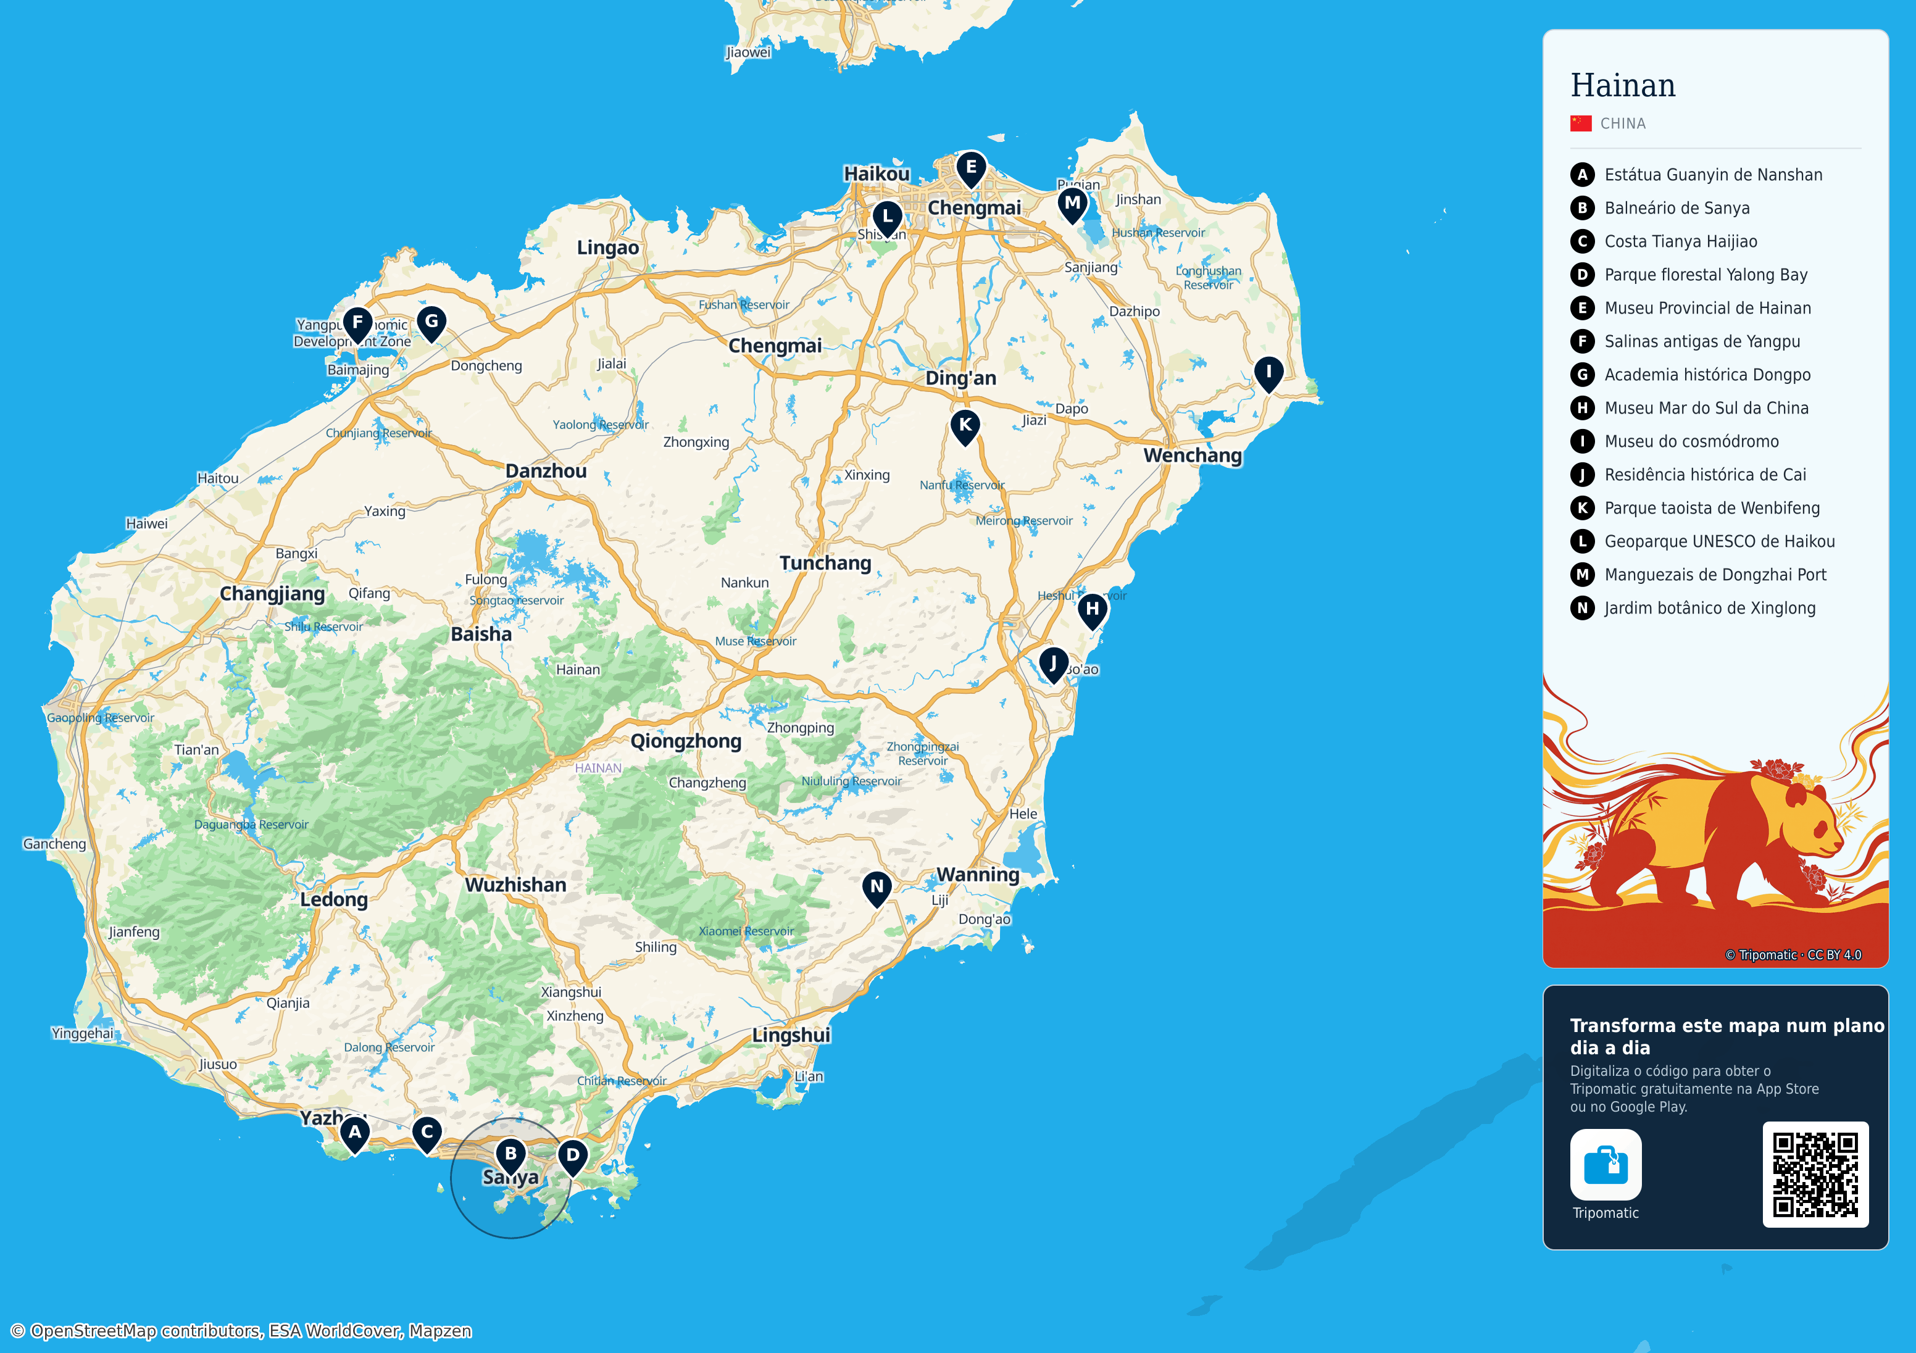The width and height of the screenshot is (1916, 1353).
Task: Select 'Manguezais de Dongzhai Port' entry
Action: [x=1716, y=575]
